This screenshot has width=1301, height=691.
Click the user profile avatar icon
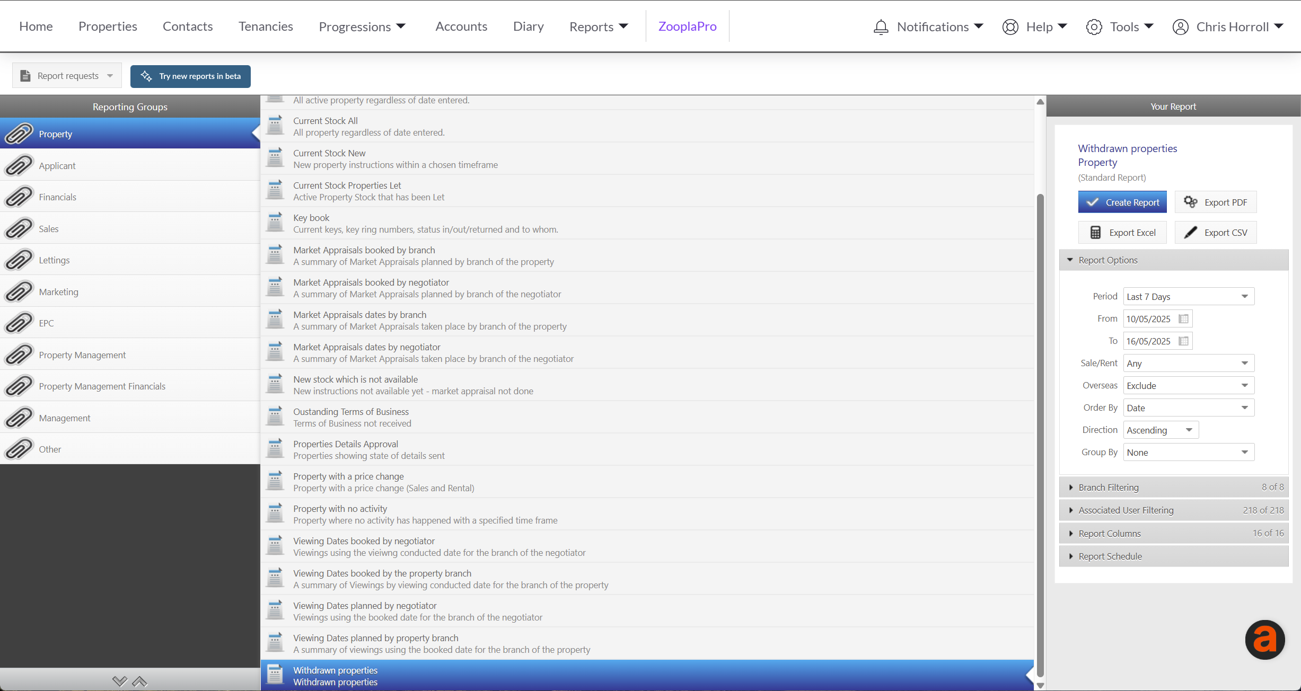coord(1180,26)
